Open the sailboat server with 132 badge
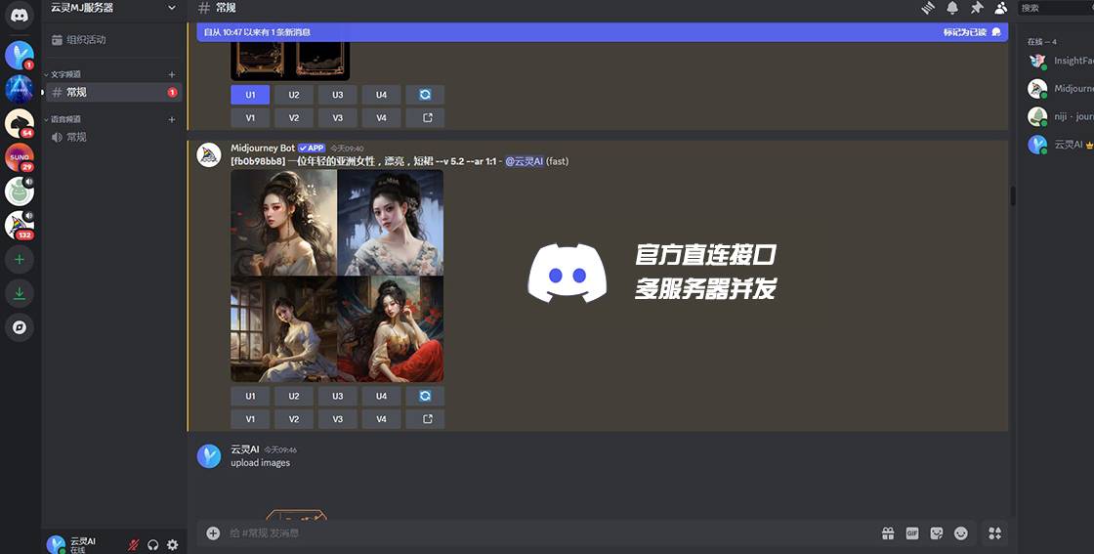 (20, 226)
